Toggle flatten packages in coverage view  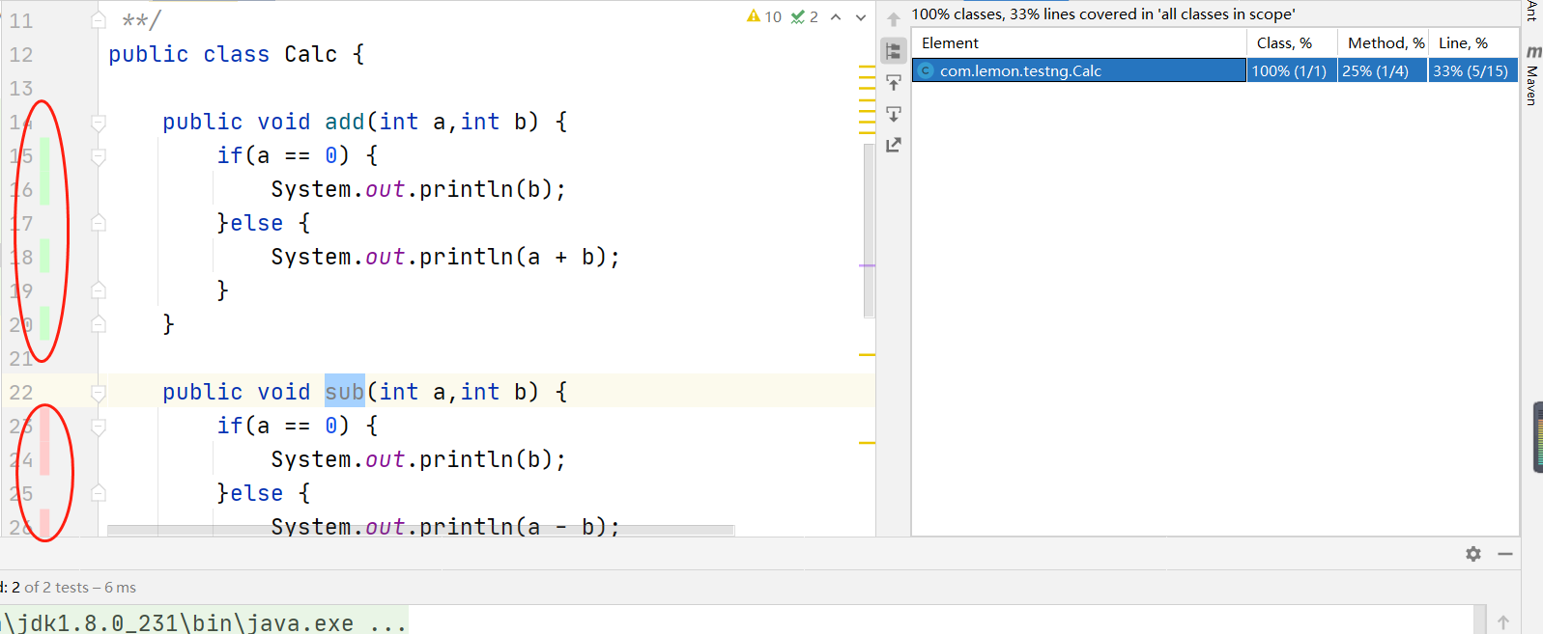tap(894, 51)
